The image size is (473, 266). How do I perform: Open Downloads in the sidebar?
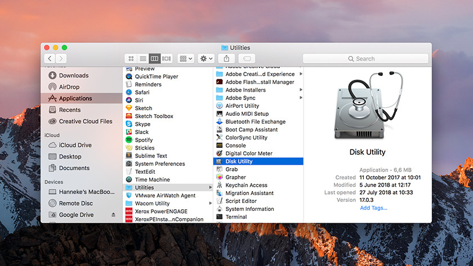click(x=82, y=75)
